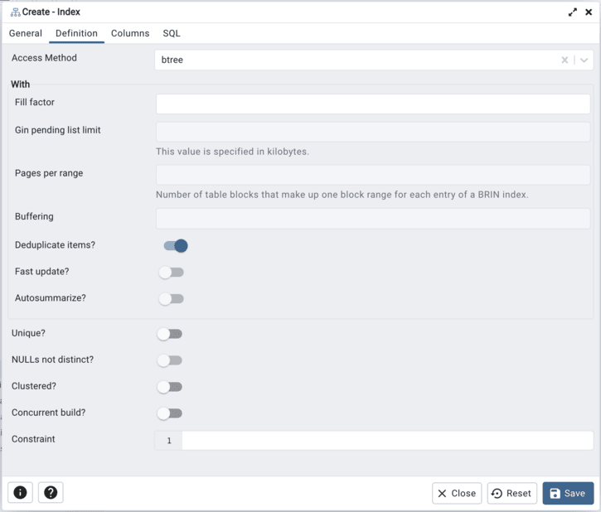The width and height of the screenshot is (601, 512).
Task: Expand the Access Method dropdown arrow
Action: [x=584, y=60]
